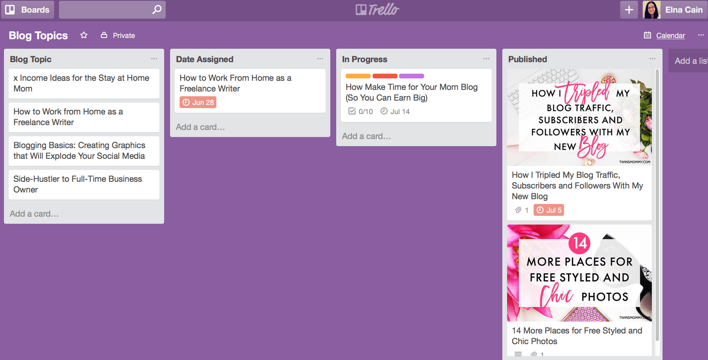This screenshot has height=360, width=708.
Task: Open the Calendar link
Action: pyautogui.click(x=670, y=36)
